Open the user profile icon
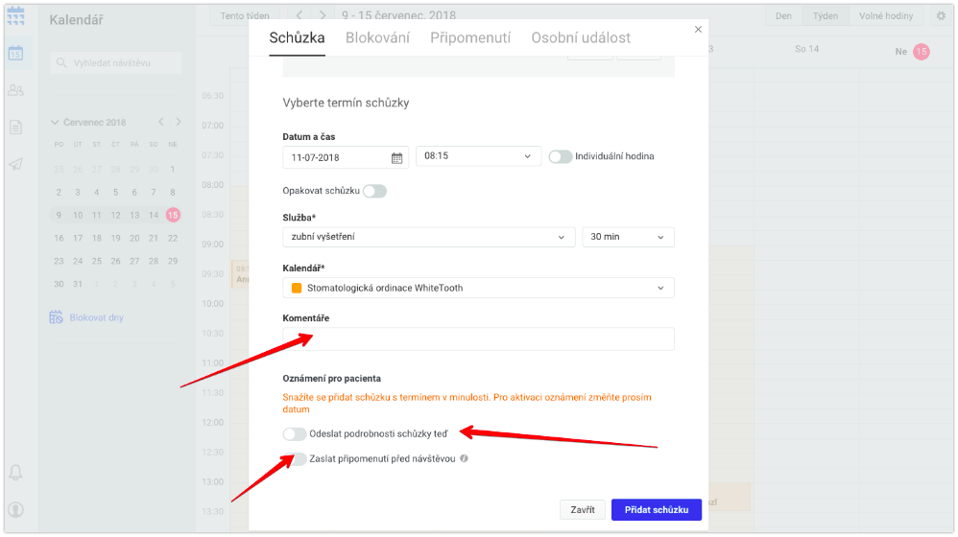This screenshot has width=958, height=537. [x=16, y=509]
